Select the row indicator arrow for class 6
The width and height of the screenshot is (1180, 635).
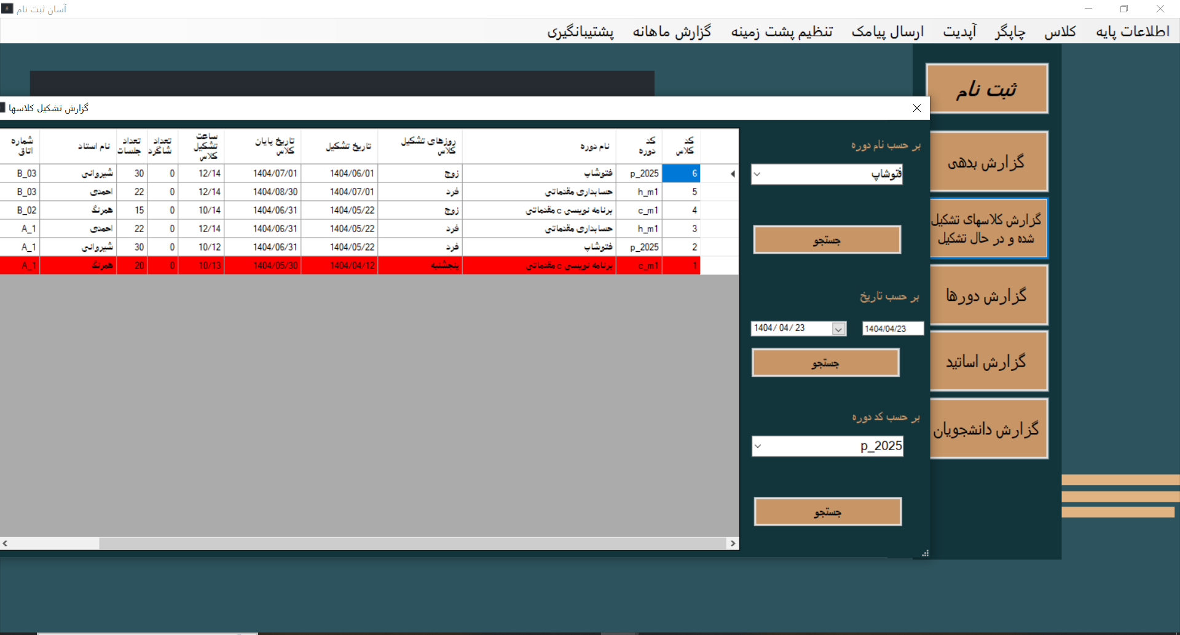tap(733, 174)
